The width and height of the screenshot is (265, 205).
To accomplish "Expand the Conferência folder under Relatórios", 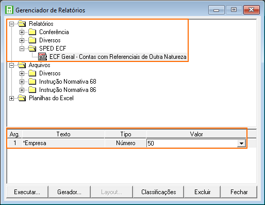I will [x=22, y=32].
